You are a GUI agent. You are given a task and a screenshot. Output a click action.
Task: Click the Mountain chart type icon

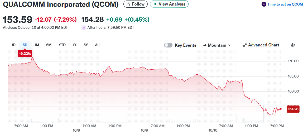[x=205, y=45]
